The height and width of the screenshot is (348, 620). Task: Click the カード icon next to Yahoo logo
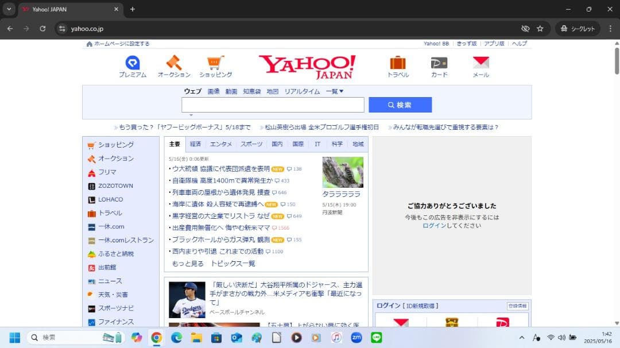439,63
